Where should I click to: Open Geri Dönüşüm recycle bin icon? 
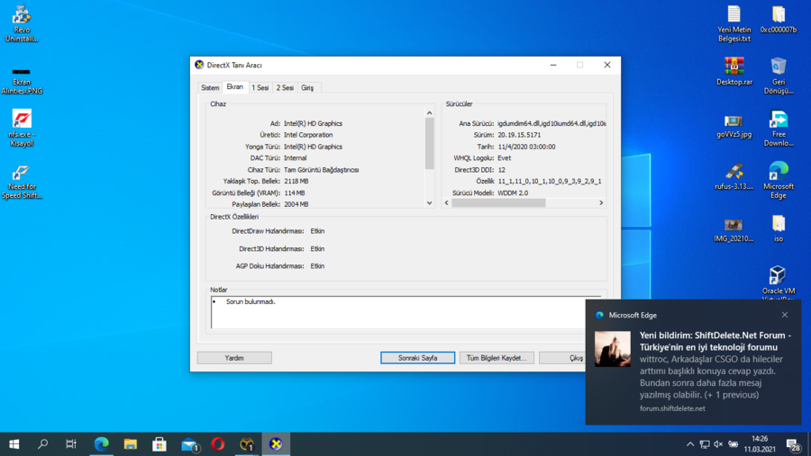click(779, 76)
